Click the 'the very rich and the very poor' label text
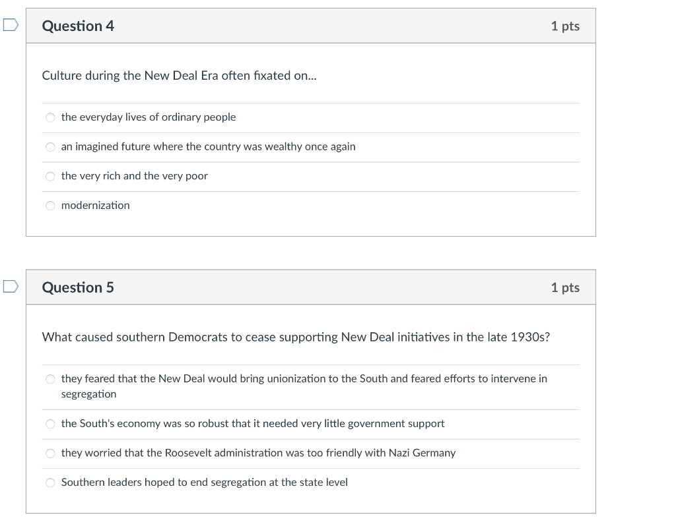The height and width of the screenshot is (530, 676). tap(134, 176)
